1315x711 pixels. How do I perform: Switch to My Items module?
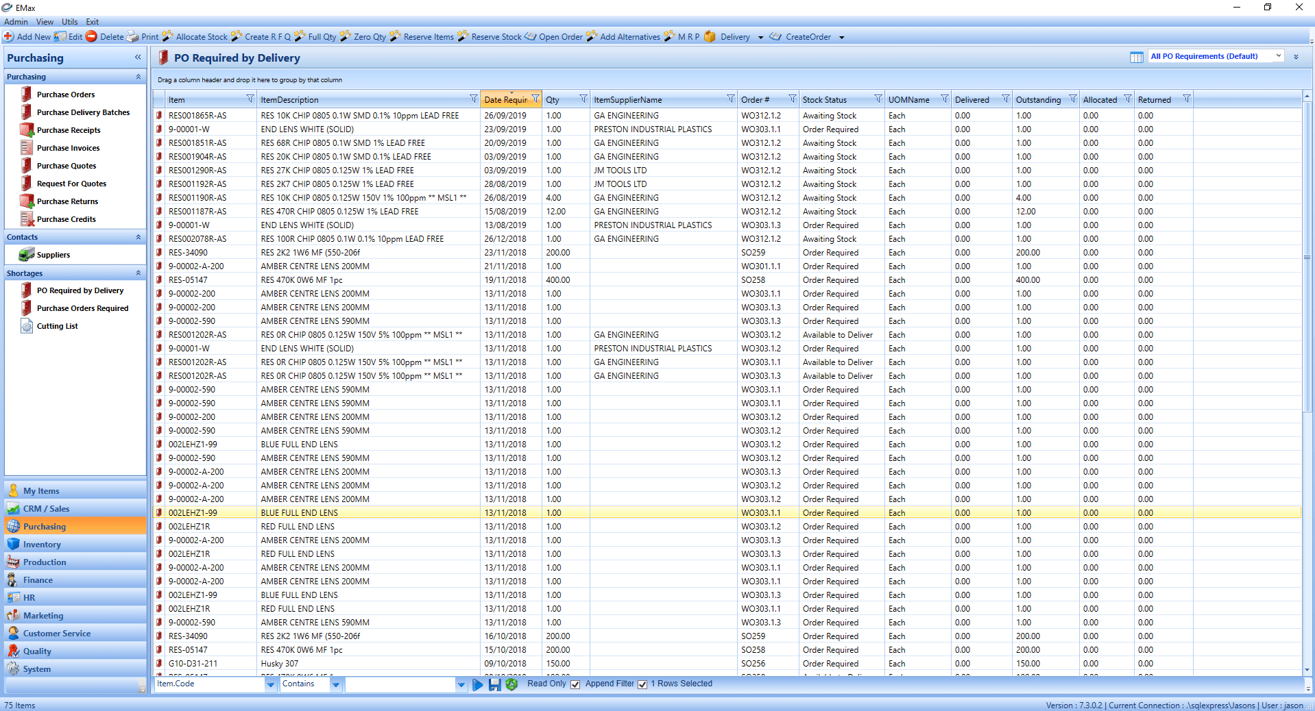[75, 490]
